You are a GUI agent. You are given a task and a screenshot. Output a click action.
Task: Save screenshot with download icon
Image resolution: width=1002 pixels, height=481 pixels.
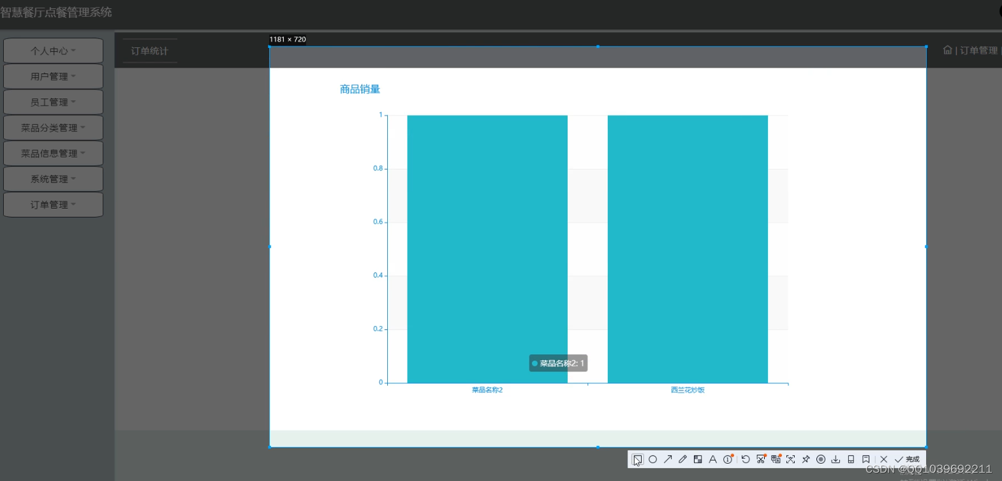836,459
